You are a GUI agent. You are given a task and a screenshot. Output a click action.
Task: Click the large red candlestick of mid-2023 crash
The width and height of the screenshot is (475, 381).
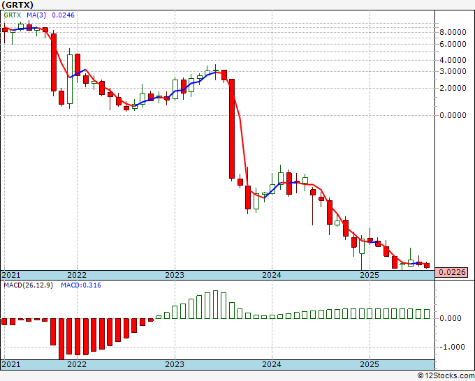(232, 128)
